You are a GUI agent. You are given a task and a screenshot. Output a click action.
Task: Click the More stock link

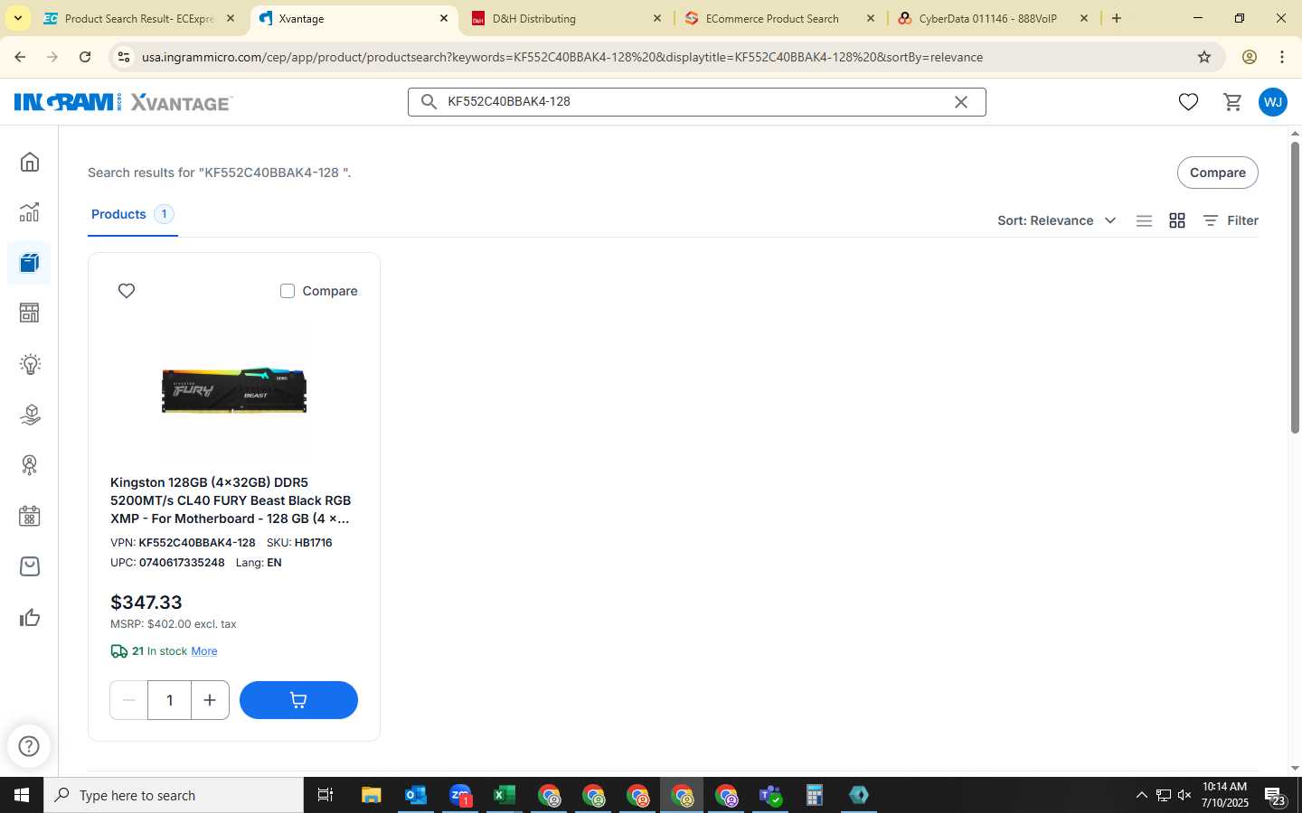(204, 651)
